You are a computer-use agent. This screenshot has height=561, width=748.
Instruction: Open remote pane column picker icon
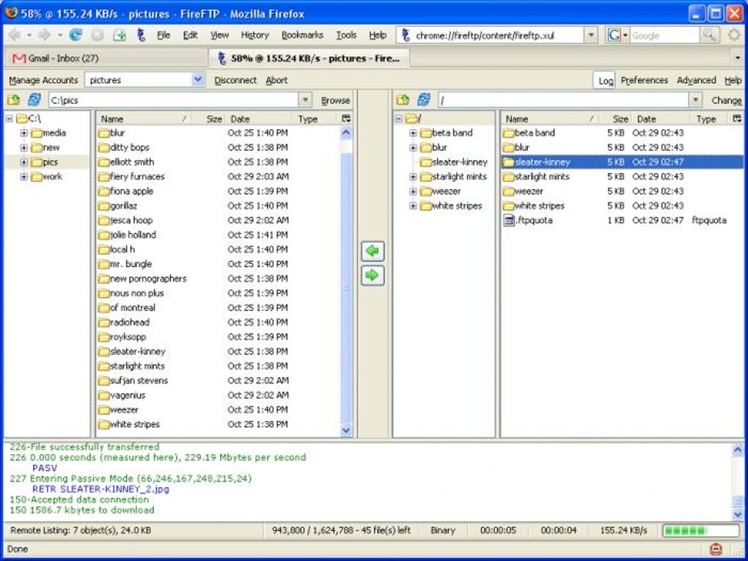pyautogui.click(x=738, y=119)
